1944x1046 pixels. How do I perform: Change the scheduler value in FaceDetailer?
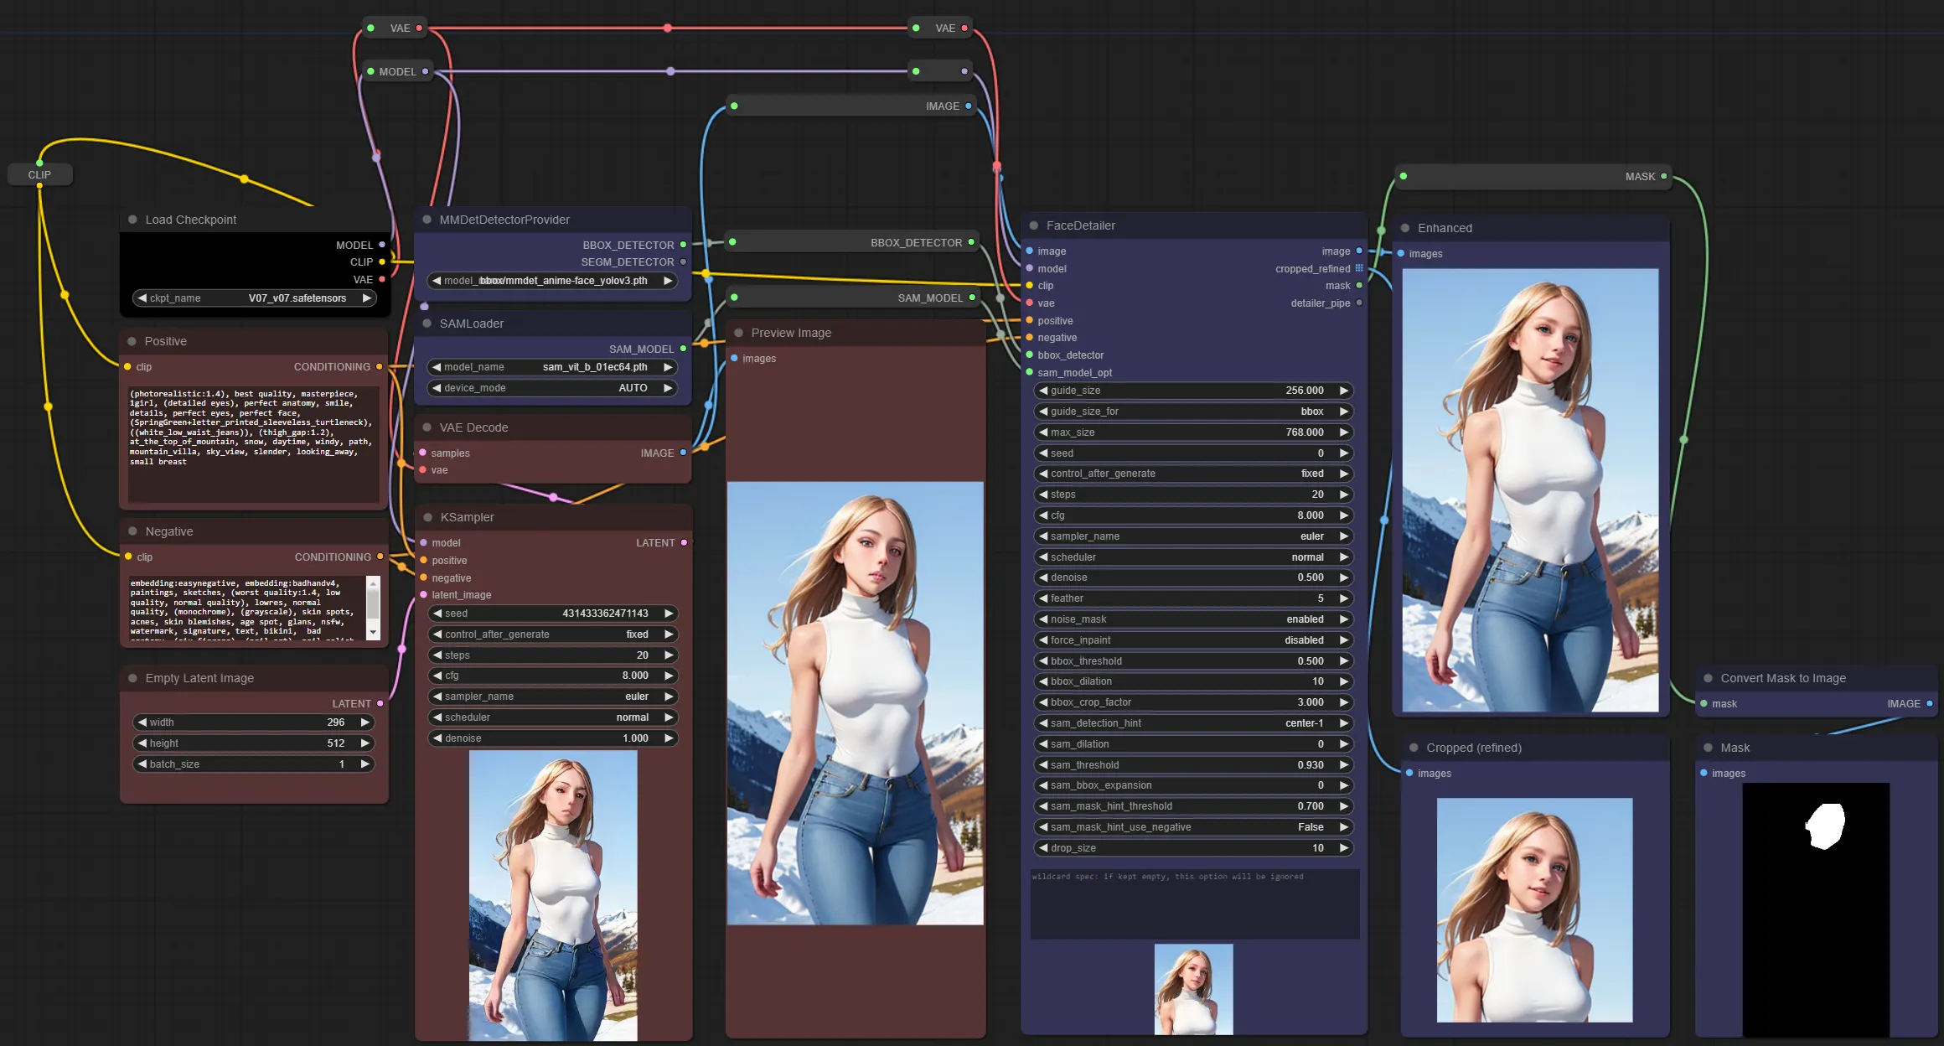tap(1194, 557)
